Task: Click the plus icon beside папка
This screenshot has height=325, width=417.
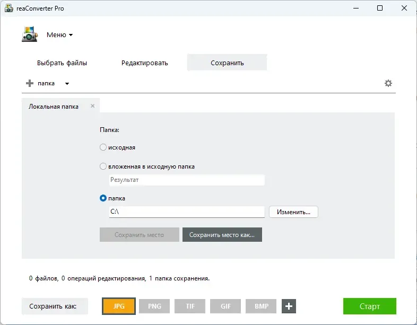Action: pos(30,83)
